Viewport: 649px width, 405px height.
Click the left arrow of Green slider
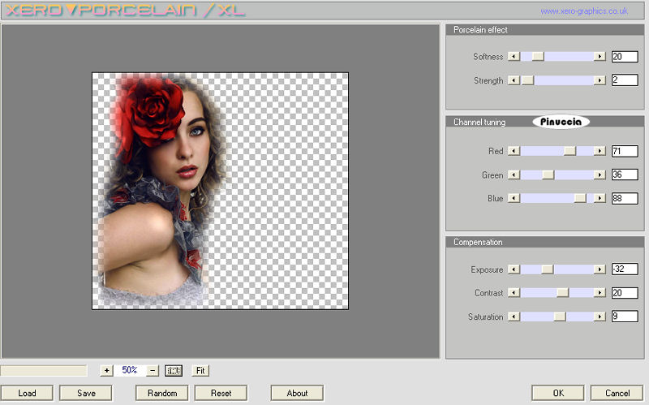click(x=514, y=175)
